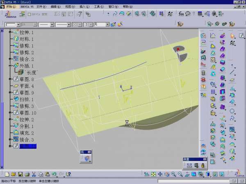This screenshot has height=184, width=246.
Task: Click the 开始 menu button
Action: point(11,7)
